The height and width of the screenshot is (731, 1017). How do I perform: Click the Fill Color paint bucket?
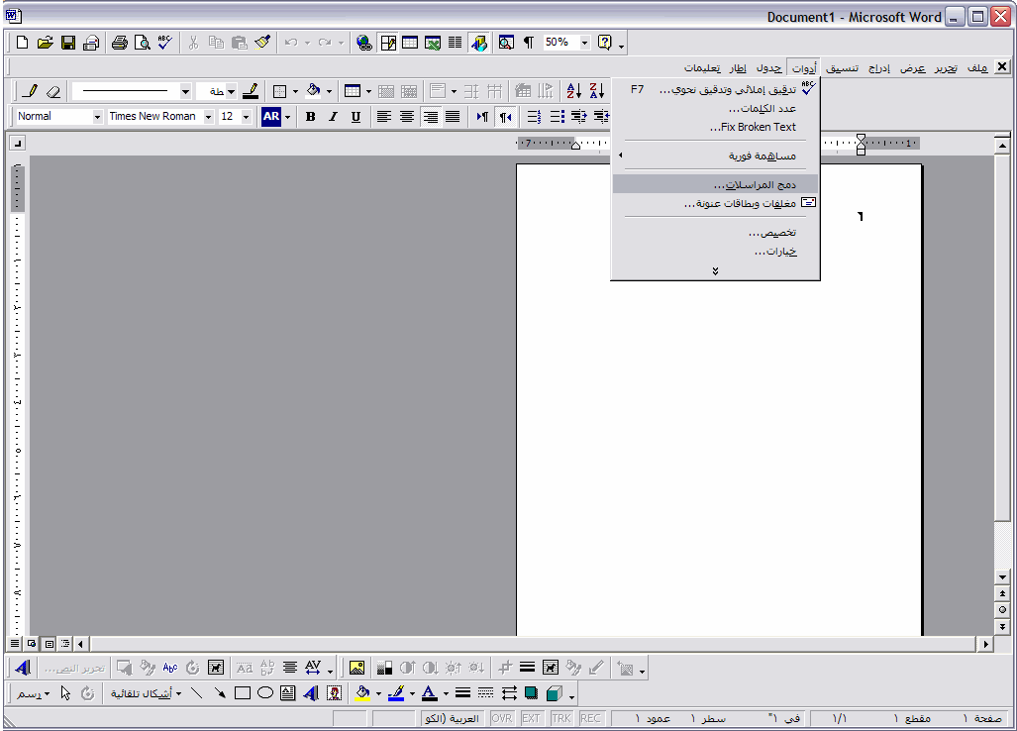pos(362,693)
